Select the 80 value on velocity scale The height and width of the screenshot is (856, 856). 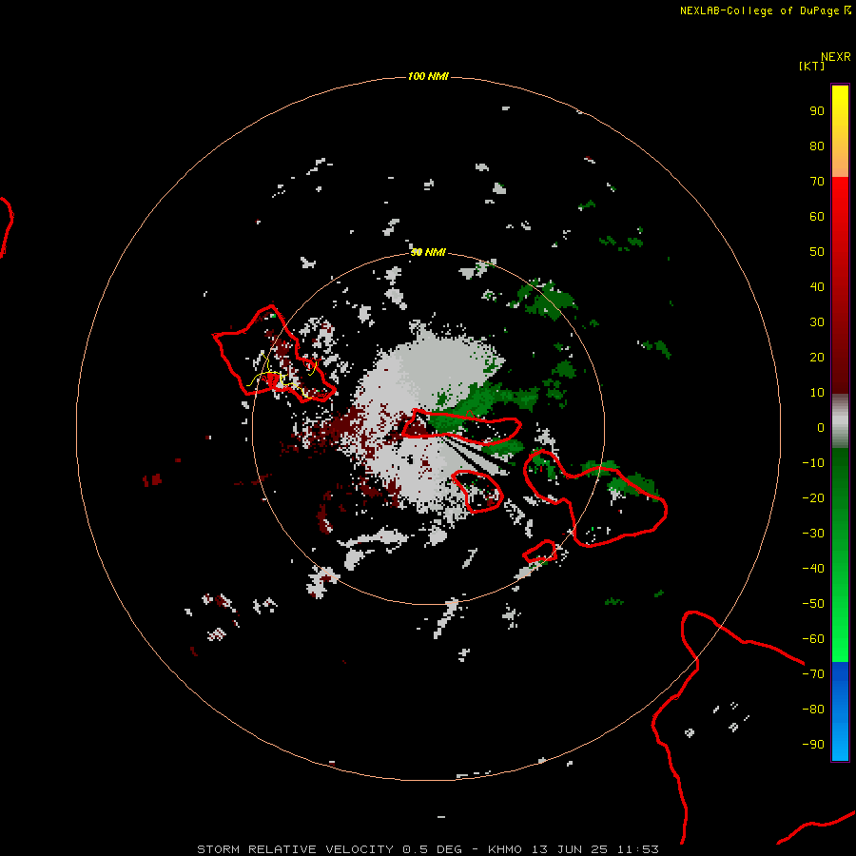pos(817,146)
